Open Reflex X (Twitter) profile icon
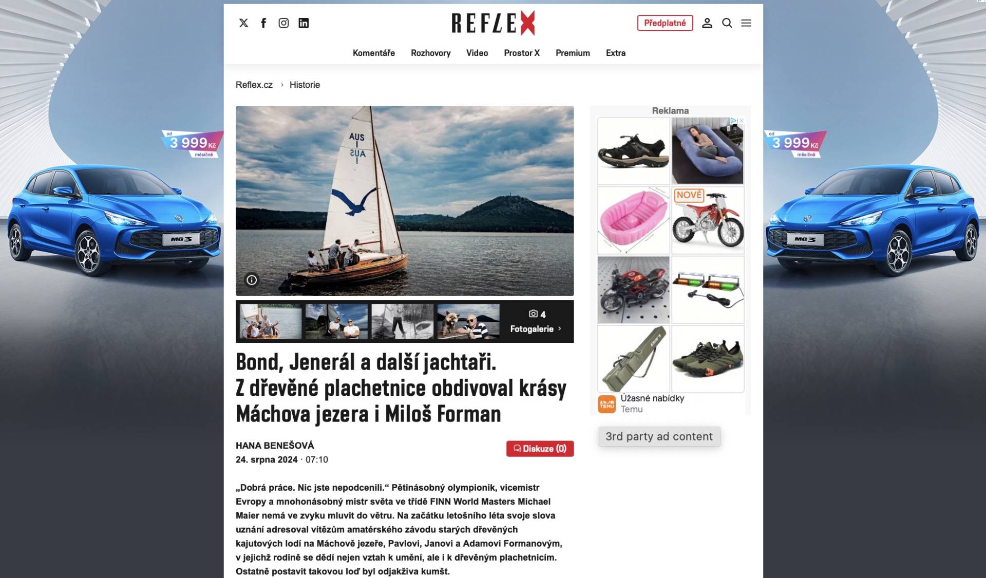986x578 pixels. click(x=243, y=23)
